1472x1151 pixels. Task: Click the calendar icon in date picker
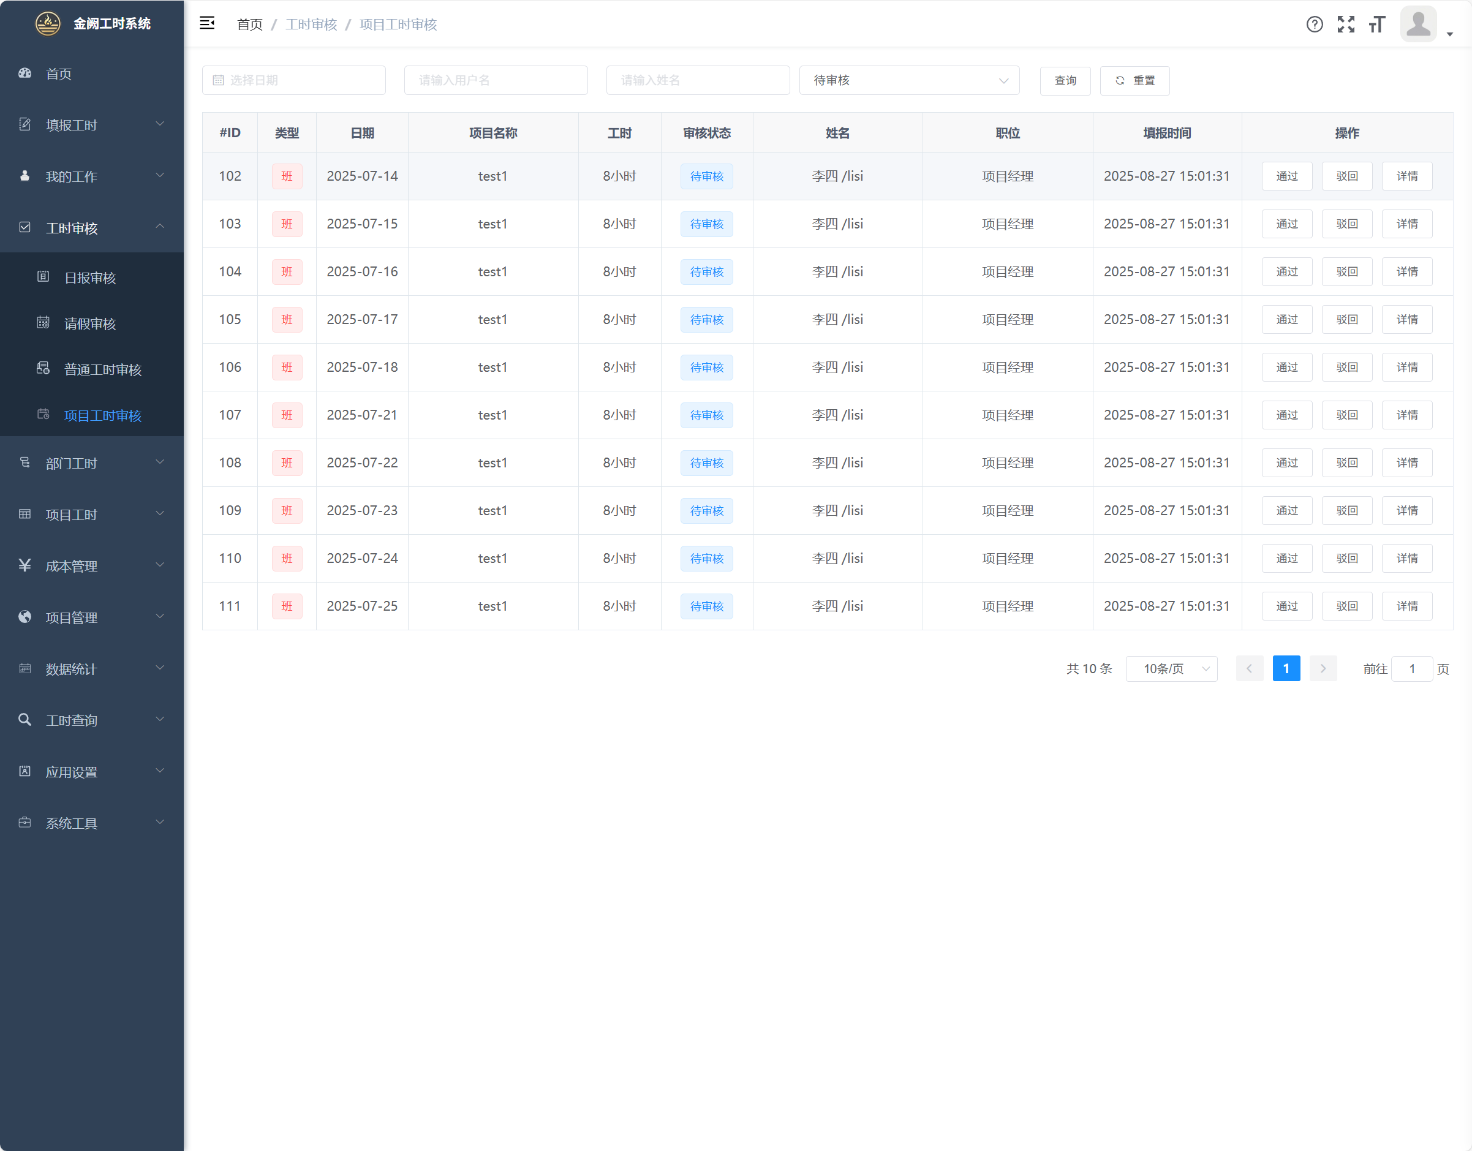tap(217, 80)
